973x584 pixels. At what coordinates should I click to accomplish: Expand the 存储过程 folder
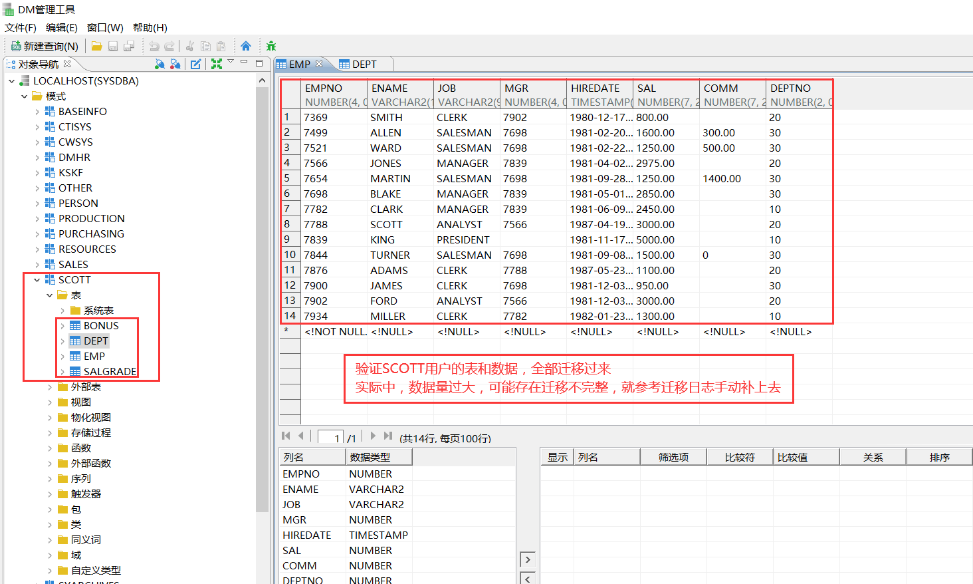pos(50,433)
